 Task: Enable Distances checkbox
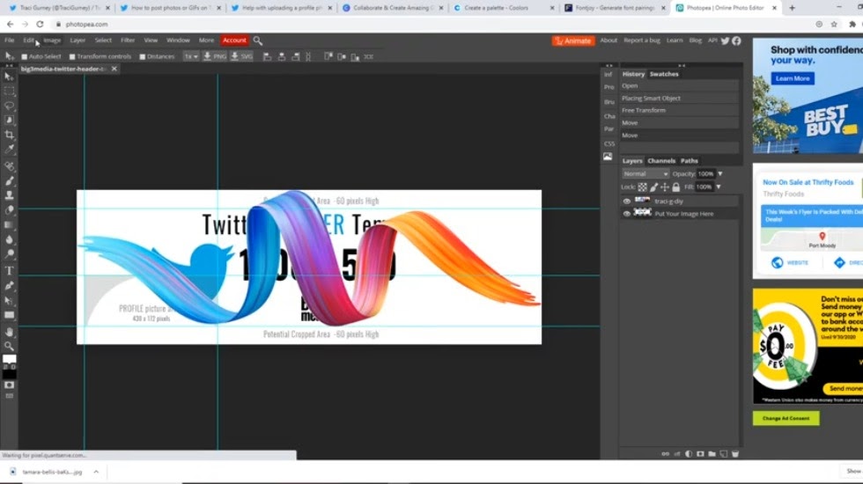pos(142,56)
